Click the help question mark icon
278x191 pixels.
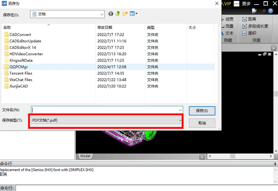click(271, 11)
